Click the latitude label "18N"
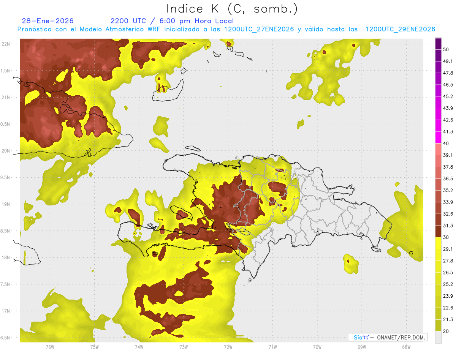The height and width of the screenshot is (352, 456). pyautogui.click(x=6, y=258)
